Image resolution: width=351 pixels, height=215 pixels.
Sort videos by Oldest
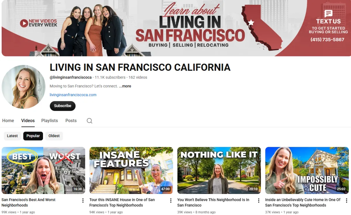pos(54,136)
